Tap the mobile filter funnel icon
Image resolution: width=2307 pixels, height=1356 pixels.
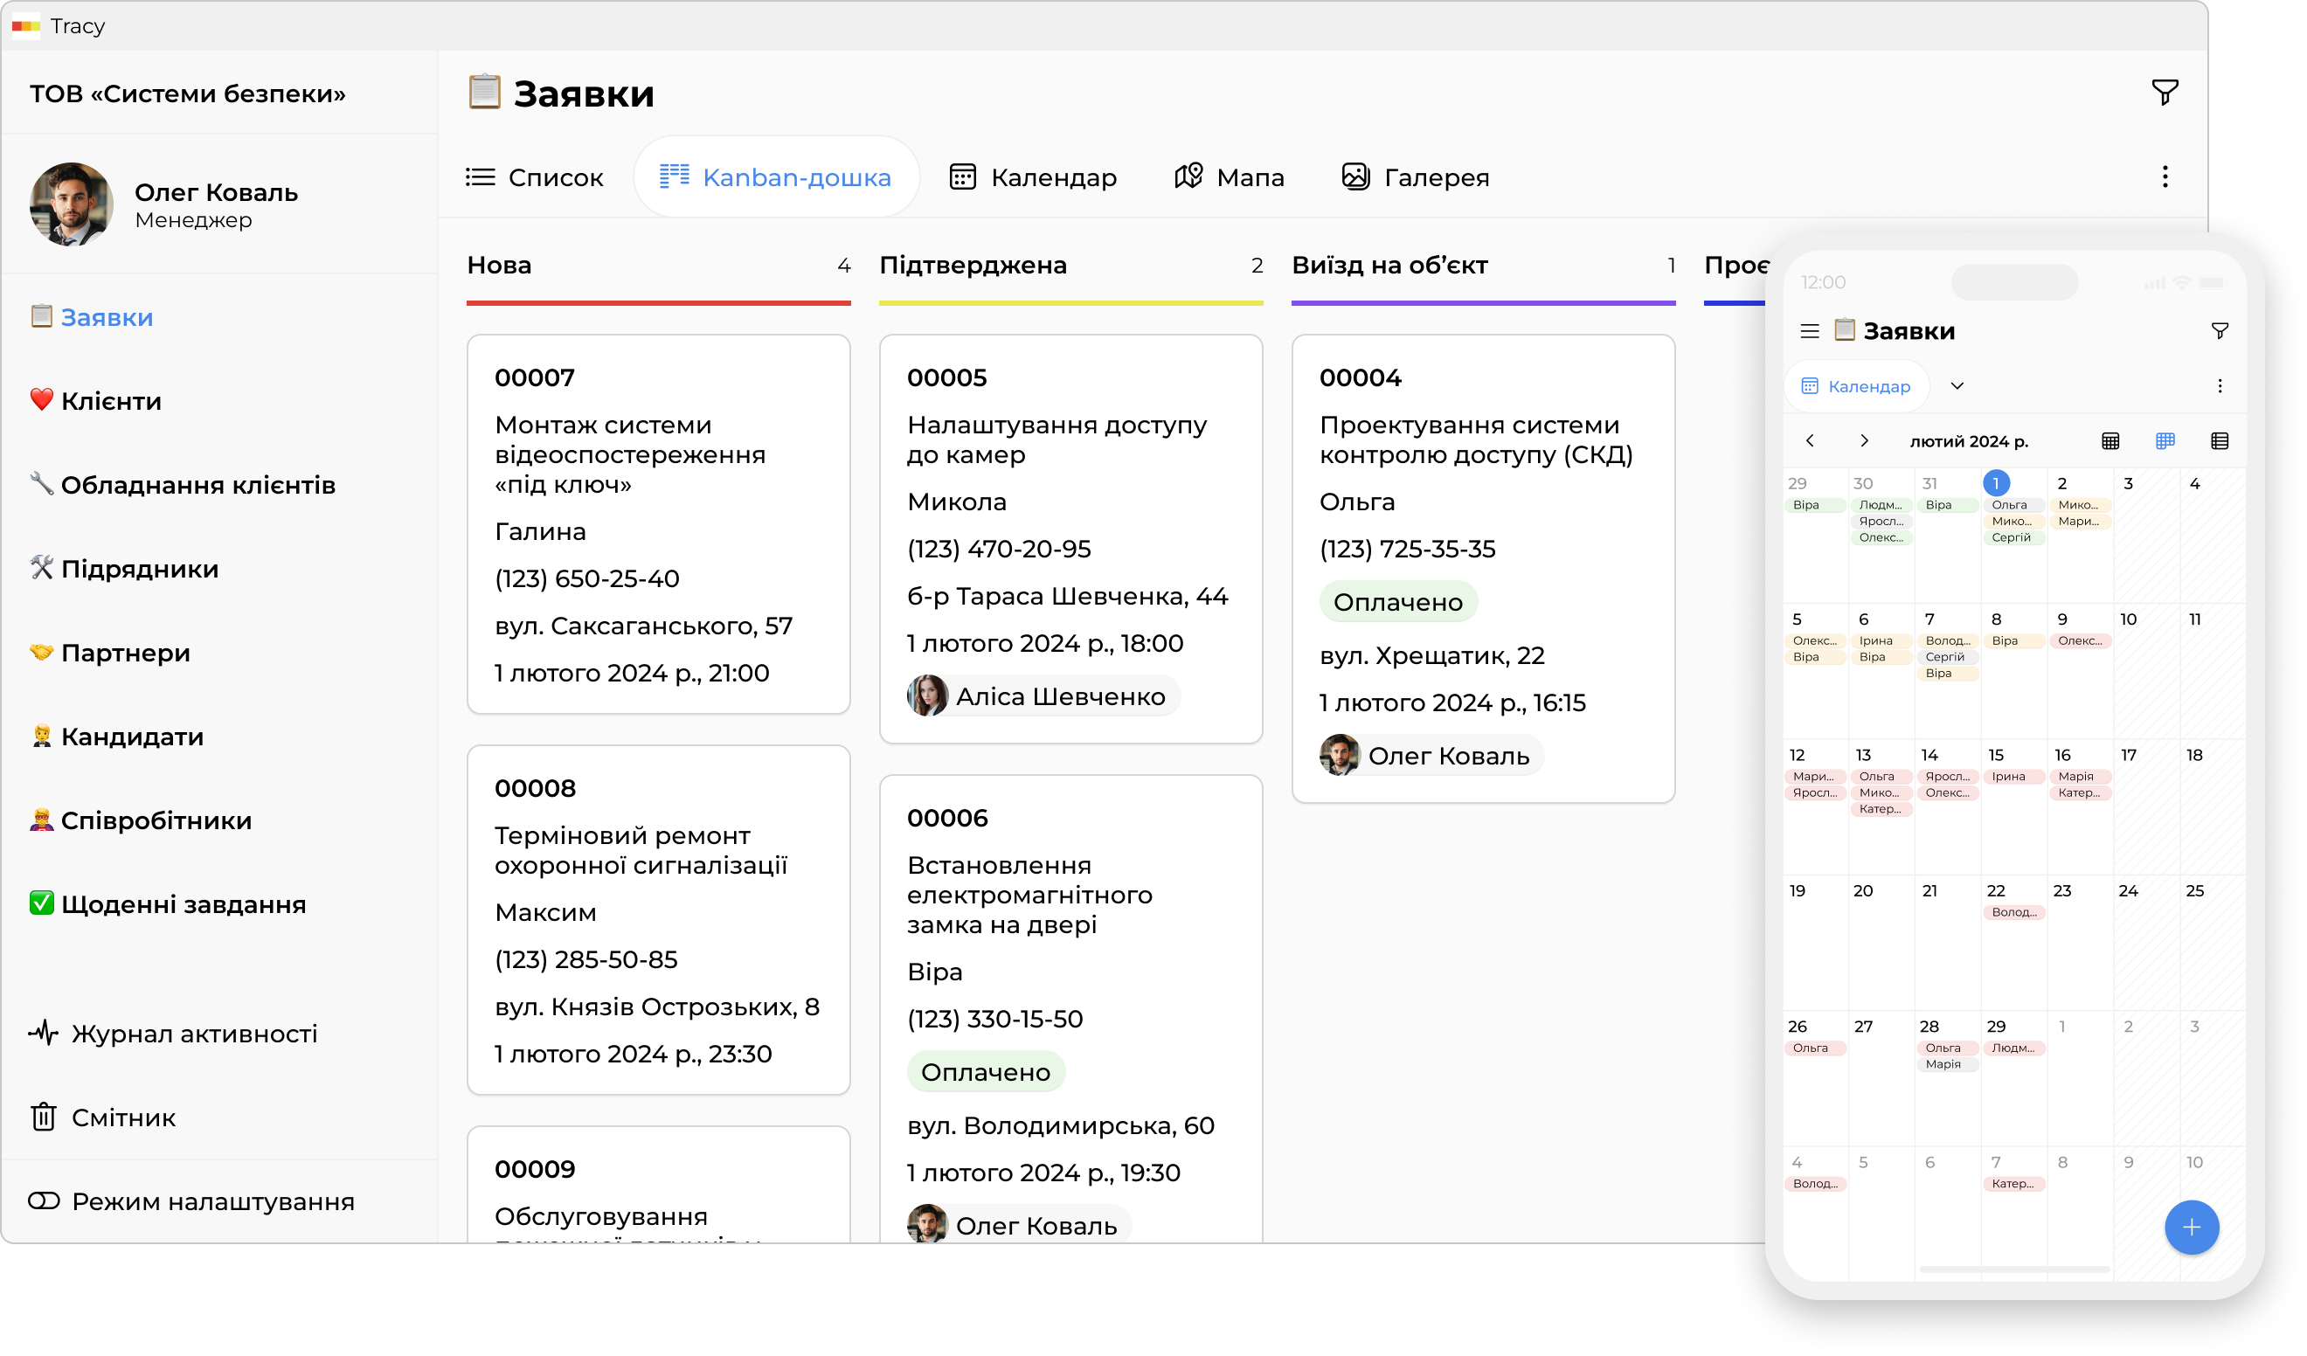(x=2219, y=330)
